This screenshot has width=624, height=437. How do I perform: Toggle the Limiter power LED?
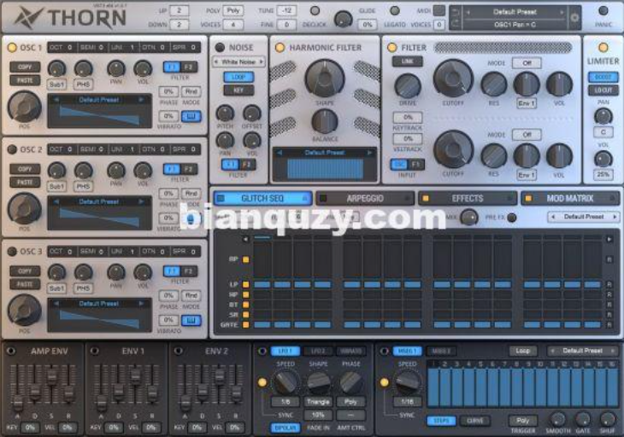(603, 48)
